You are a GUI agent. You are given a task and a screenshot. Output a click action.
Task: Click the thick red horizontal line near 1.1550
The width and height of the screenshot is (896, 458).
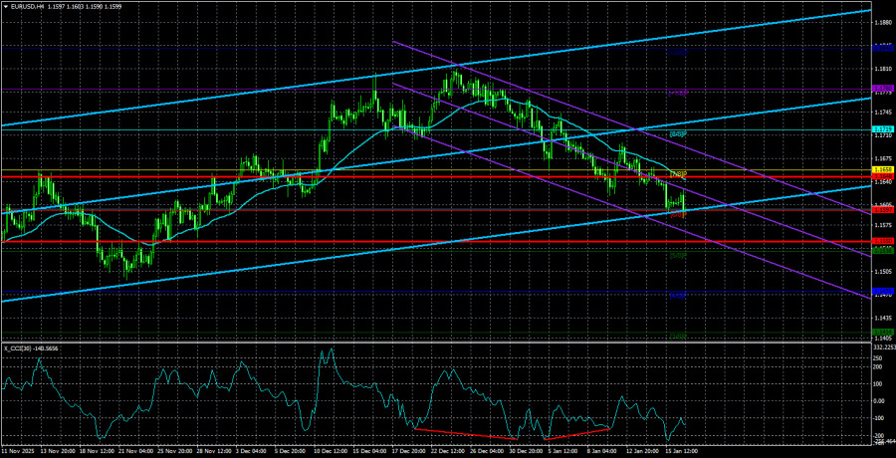[398, 242]
